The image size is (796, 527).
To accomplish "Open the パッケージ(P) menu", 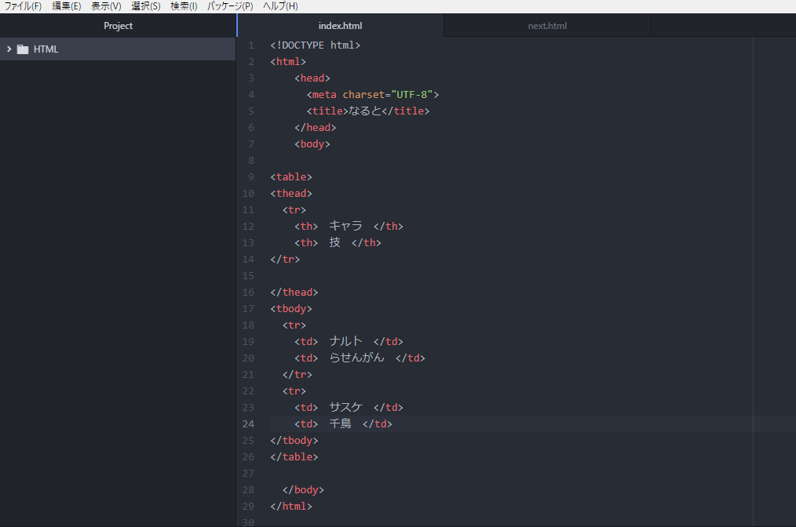I will 230,6.
